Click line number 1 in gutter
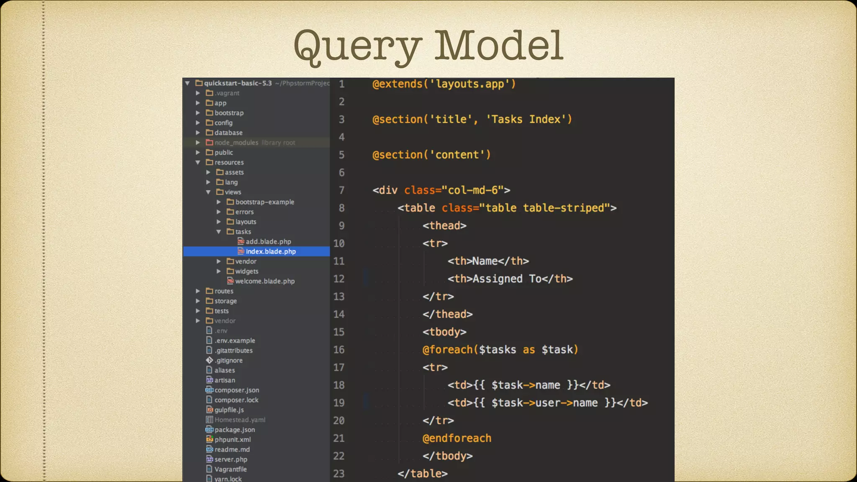Screen dimensions: 857x482 click(x=341, y=84)
